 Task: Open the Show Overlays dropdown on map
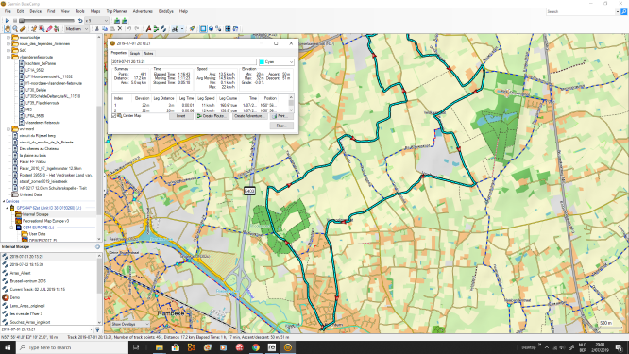point(129,324)
